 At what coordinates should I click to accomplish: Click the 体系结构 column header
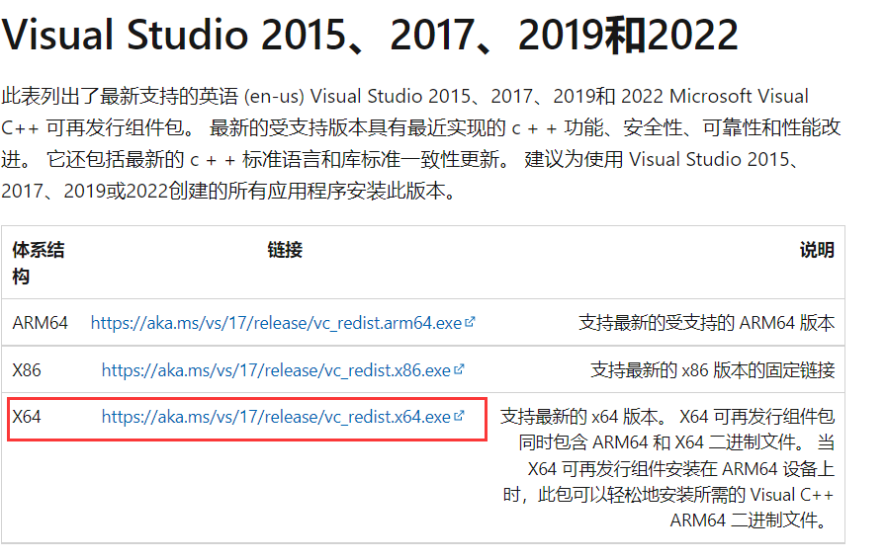coord(39,264)
